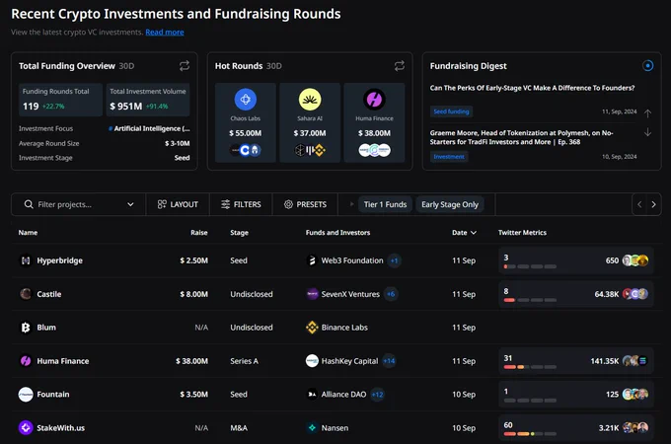Open the FILTERS menu
Viewport: 671px width, 444px height.
(x=241, y=204)
